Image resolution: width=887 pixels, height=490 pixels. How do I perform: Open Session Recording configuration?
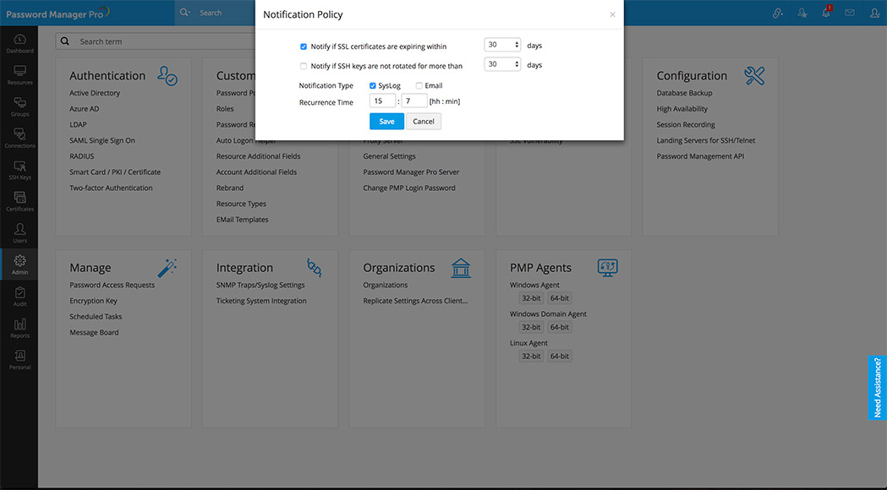pyautogui.click(x=686, y=125)
